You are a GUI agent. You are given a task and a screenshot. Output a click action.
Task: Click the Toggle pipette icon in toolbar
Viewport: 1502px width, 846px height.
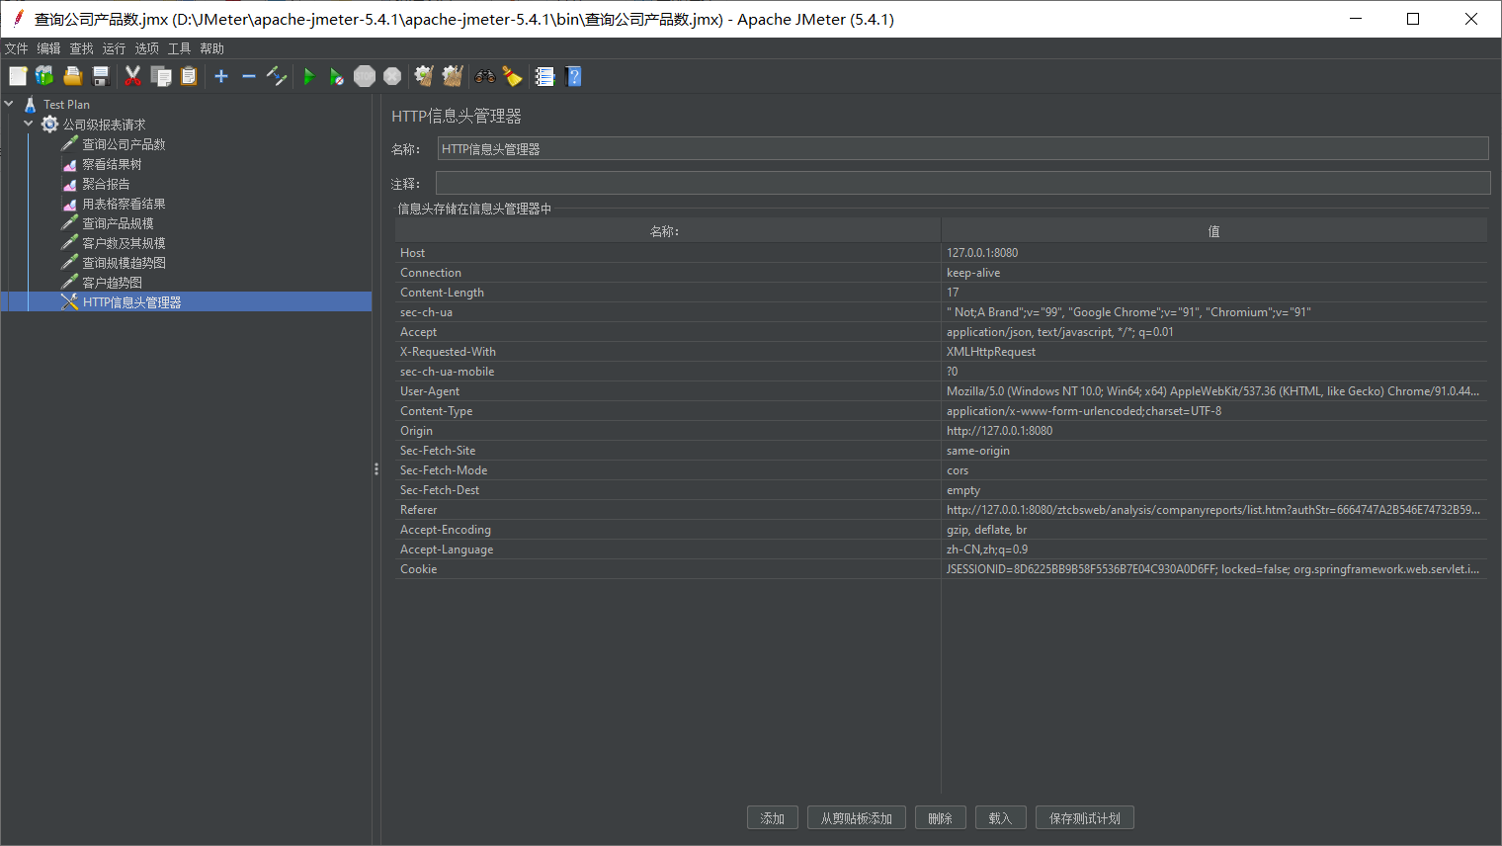277,76
